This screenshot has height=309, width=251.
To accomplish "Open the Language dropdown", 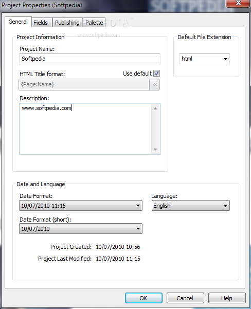I will (191, 206).
